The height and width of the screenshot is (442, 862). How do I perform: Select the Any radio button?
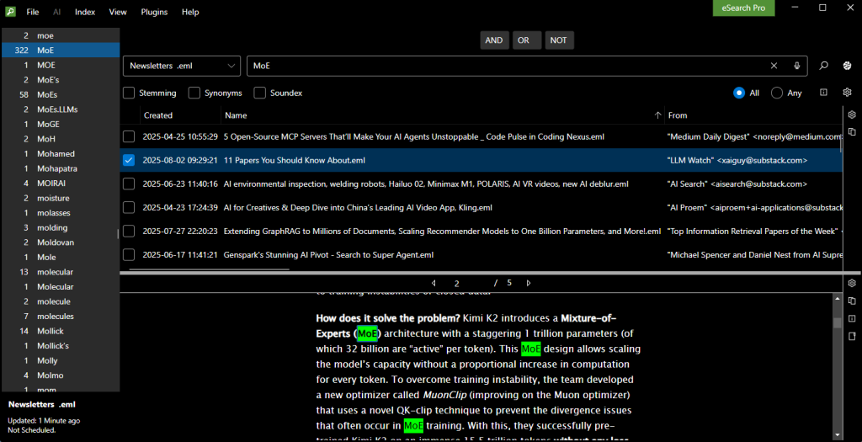(x=776, y=93)
